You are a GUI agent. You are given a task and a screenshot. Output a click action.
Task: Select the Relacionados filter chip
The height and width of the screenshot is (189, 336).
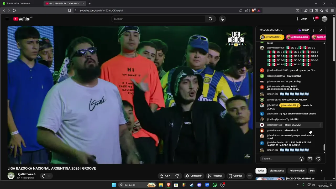297,171
